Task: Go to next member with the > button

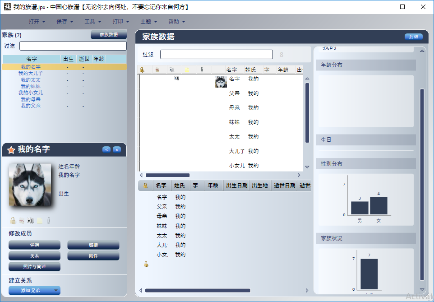Action: [117, 149]
